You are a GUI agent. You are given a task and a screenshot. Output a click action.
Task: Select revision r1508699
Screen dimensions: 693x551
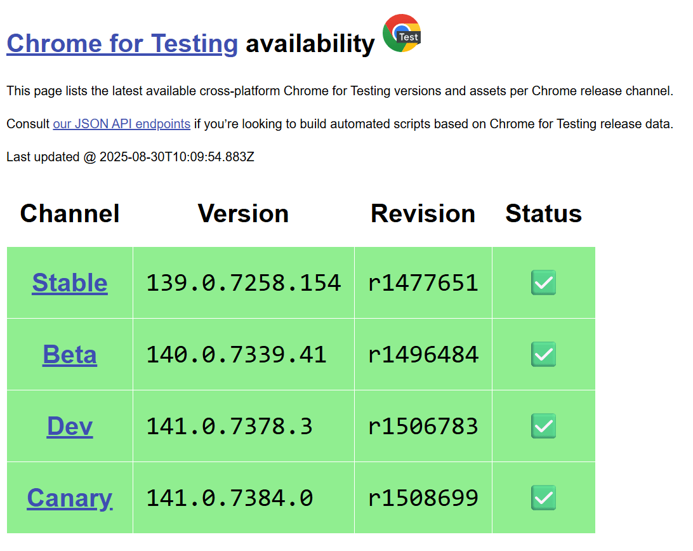[x=423, y=498]
